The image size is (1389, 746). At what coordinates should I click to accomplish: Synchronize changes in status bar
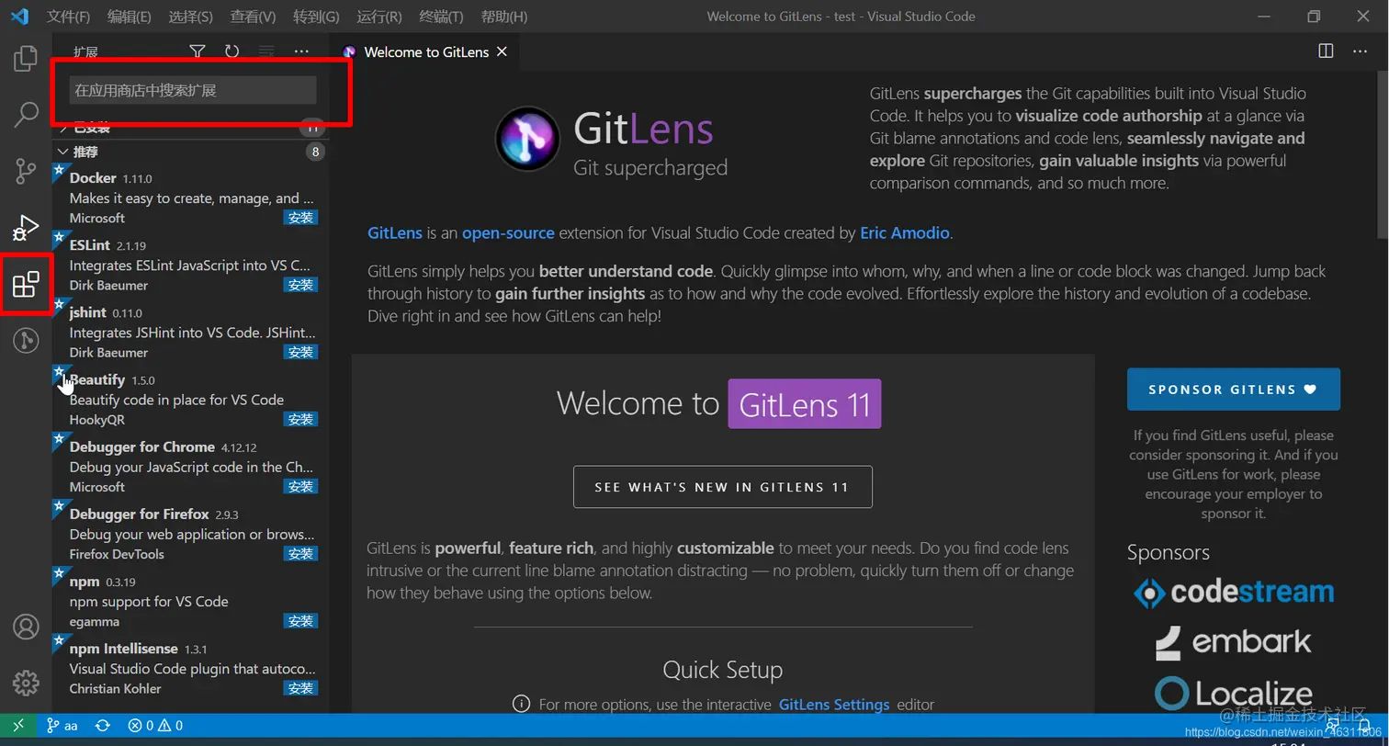coord(103,725)
